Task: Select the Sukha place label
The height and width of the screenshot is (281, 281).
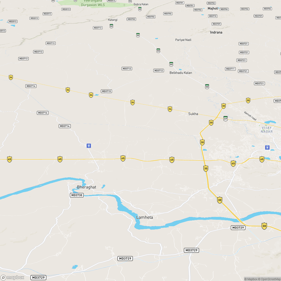Action: (x=193, y=114)
